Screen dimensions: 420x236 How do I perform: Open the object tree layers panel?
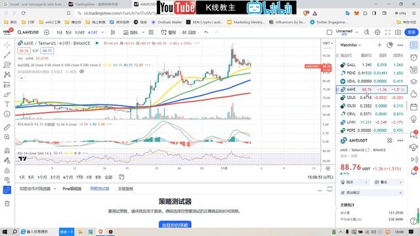(414, 81)
